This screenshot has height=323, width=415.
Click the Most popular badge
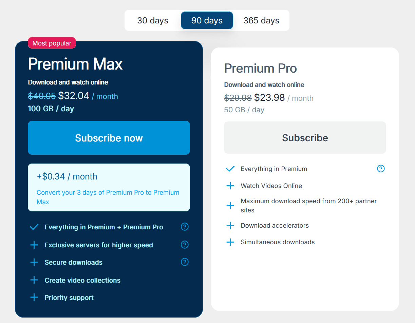52,43
